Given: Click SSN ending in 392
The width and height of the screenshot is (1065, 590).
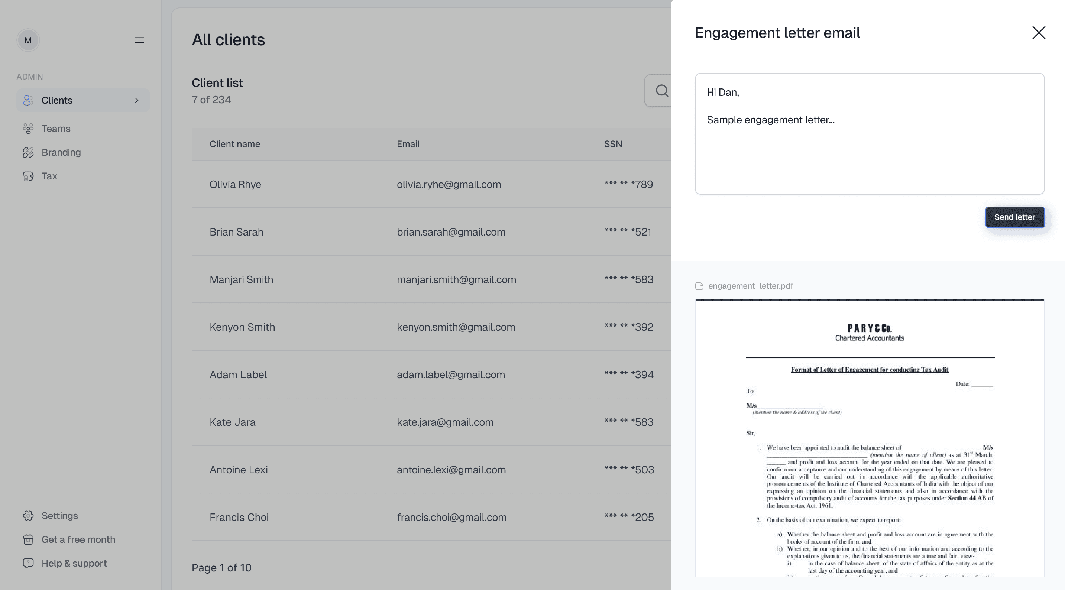Looking at the screenshot, I should pos(629,327).
